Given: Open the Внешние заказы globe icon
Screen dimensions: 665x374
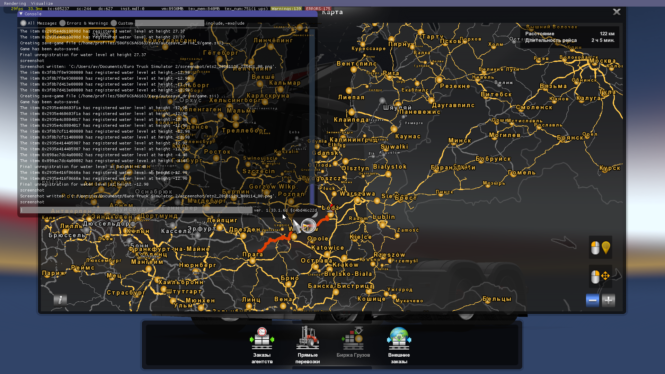Looking at the screenshot, I should tap(399, 339).
